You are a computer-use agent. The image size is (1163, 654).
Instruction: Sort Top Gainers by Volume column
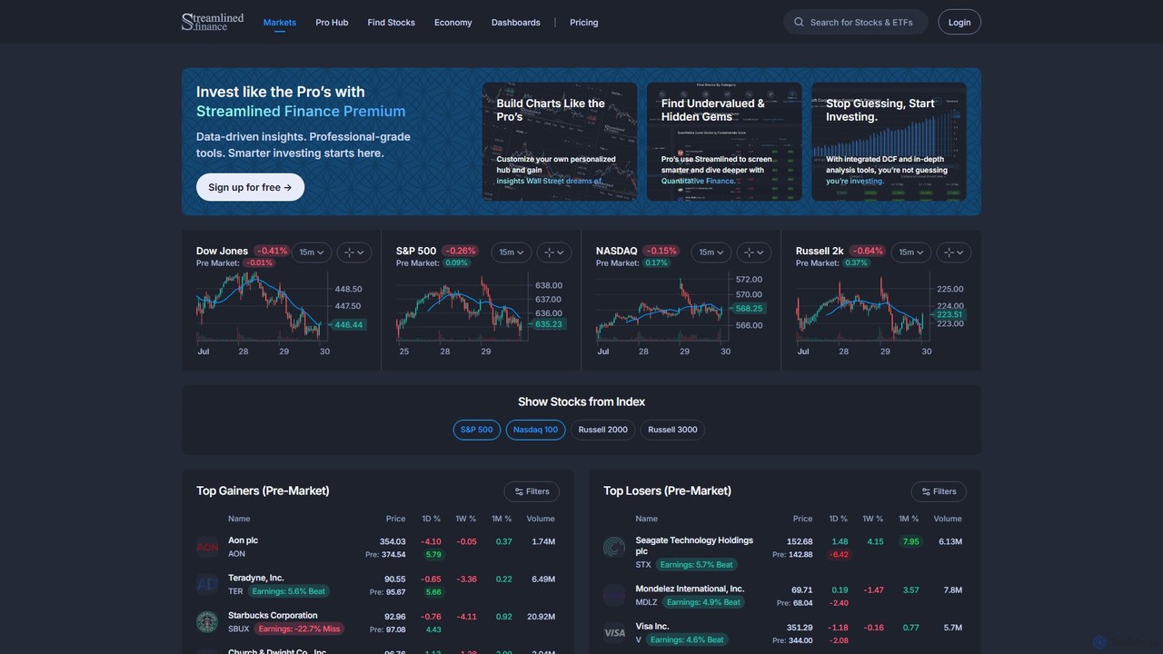coord(541,519)
